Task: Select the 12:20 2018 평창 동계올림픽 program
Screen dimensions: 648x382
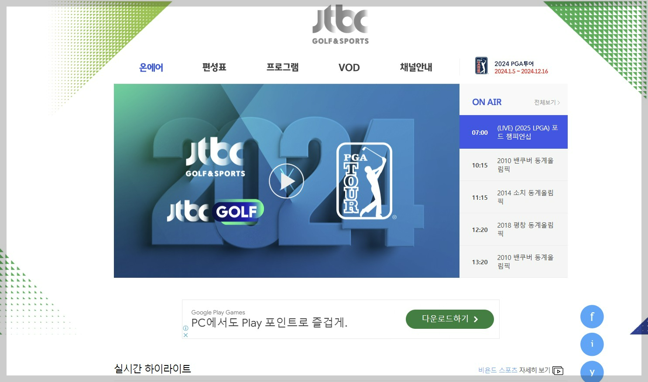Action: point(514,229)
